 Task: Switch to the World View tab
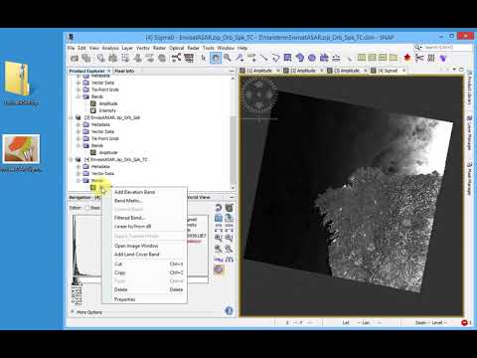(x=199, y=197)
